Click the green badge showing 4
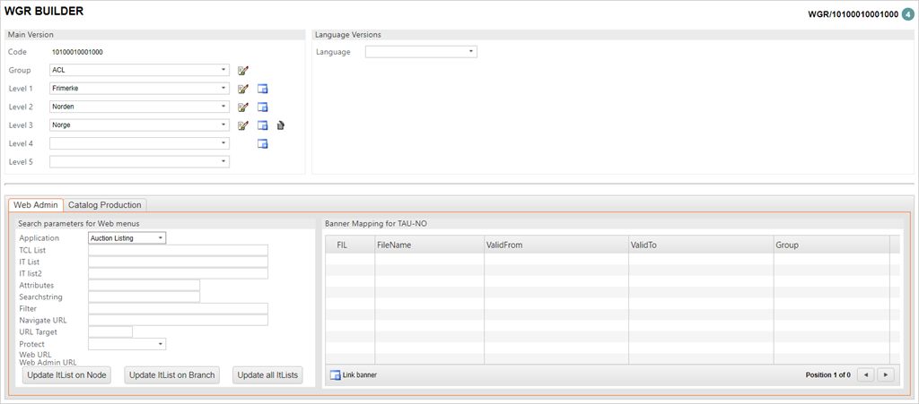 (908, 14)
